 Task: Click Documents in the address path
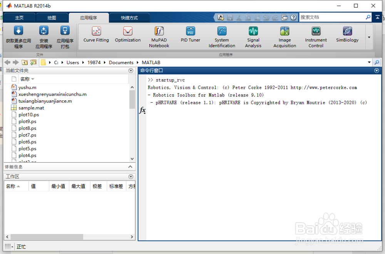coord(121,63)
